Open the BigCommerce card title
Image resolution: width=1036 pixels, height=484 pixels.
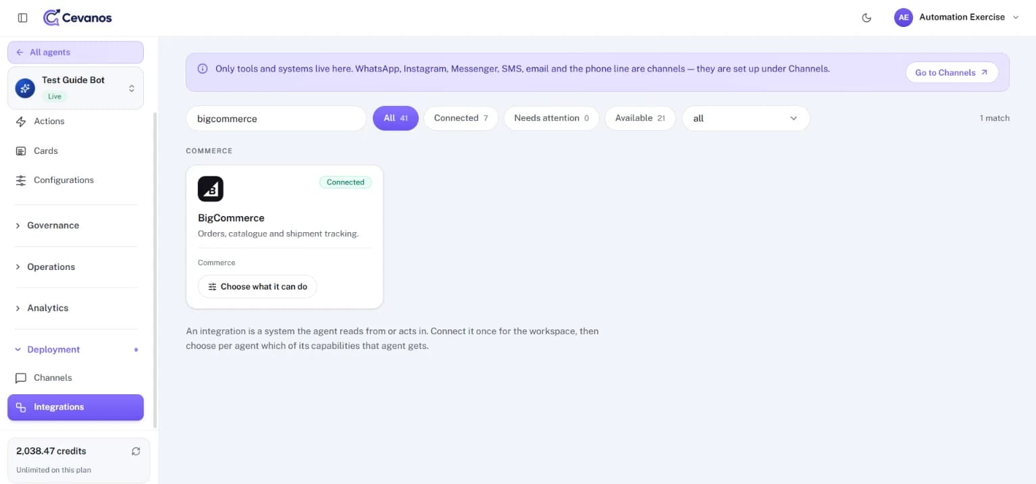tap(231, 218)
